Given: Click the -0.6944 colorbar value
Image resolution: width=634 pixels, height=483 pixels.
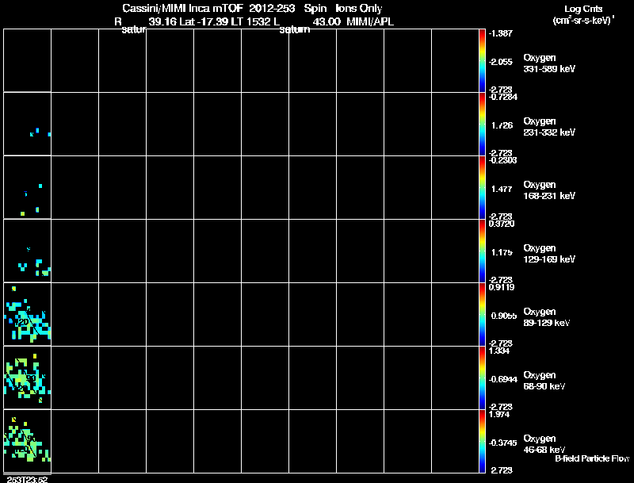Looking at the screenshot, I should click(x=503, y=379).
